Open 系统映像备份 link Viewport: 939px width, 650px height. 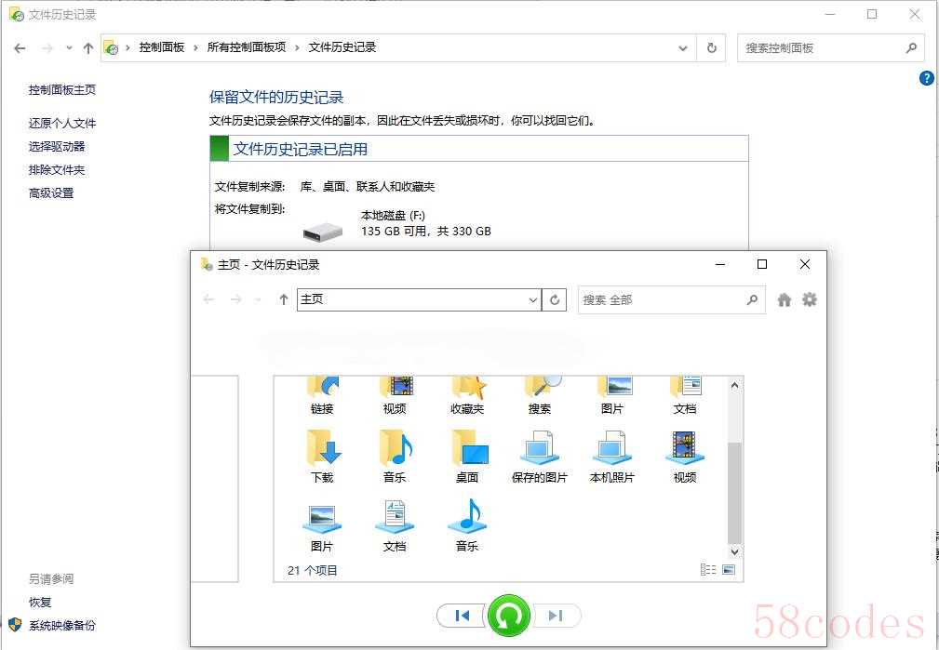click(x=62, y=626)
